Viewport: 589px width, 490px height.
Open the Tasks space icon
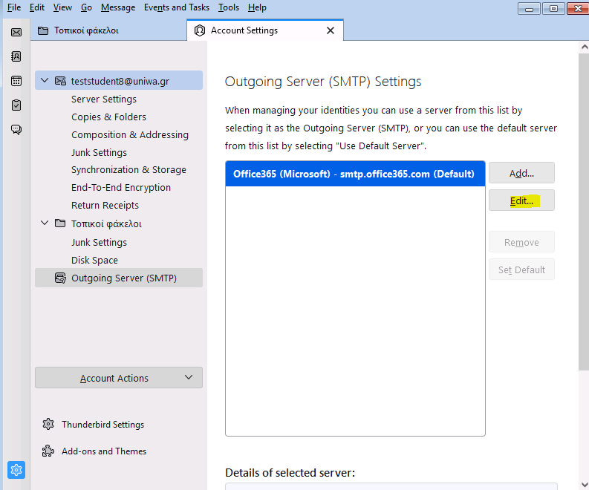pos(16,105)
